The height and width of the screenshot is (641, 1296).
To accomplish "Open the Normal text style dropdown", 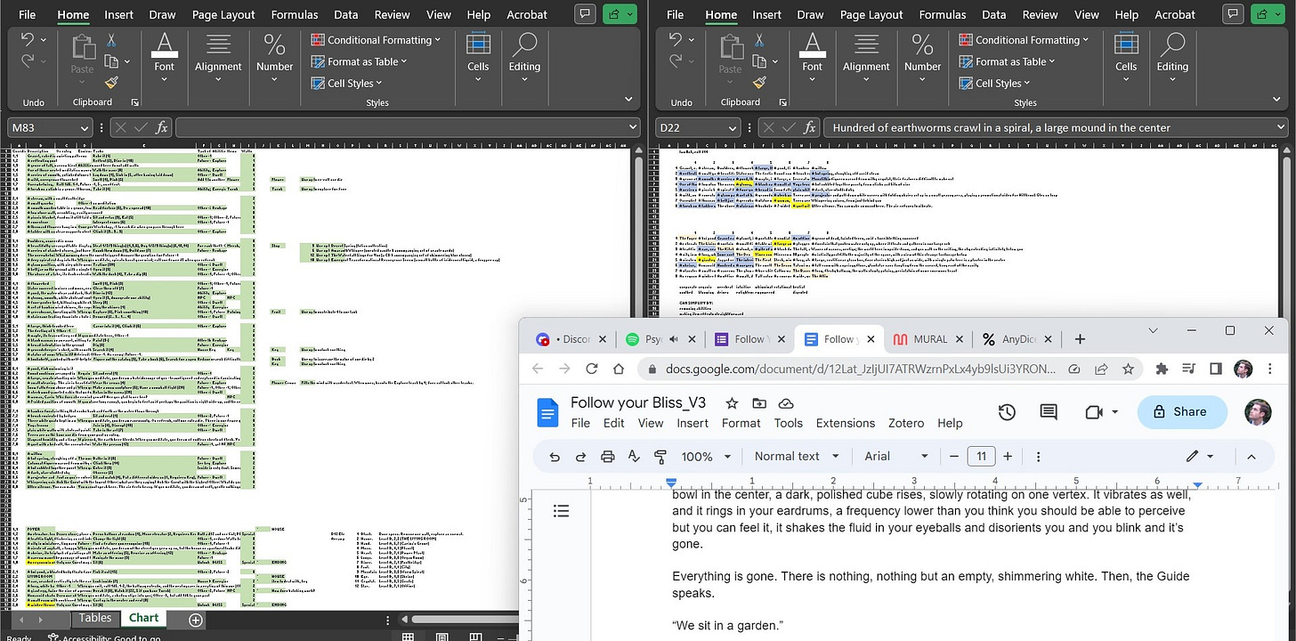I will (x=797, y=457).
